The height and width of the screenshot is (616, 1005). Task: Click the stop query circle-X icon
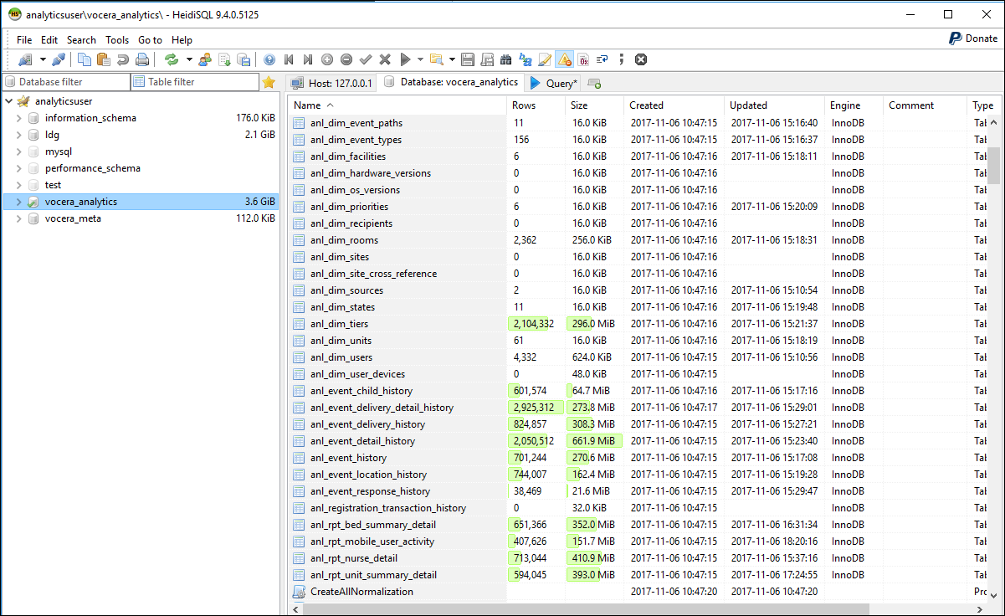click(641, 59)
